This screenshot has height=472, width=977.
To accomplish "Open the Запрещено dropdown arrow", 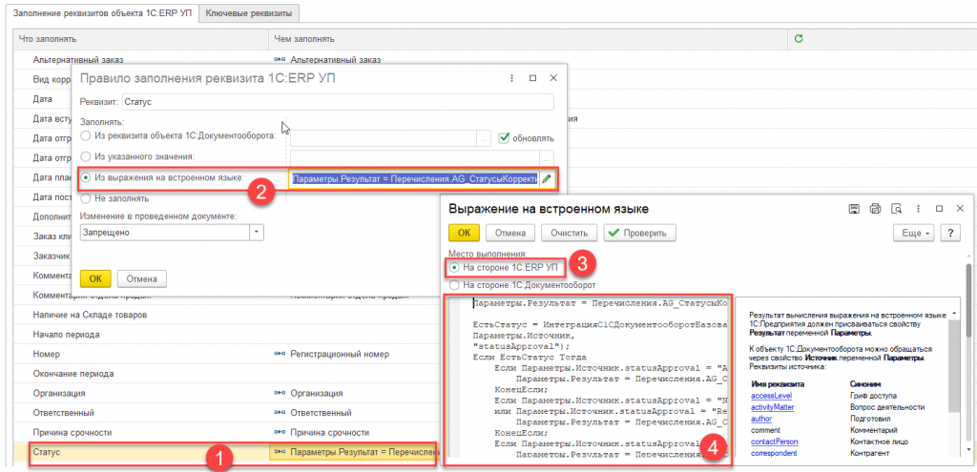I will coord(257,232).
